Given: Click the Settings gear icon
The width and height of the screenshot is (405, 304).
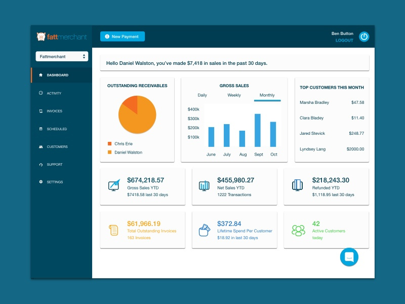Looking at the screenshot, I should pos(40,182).
